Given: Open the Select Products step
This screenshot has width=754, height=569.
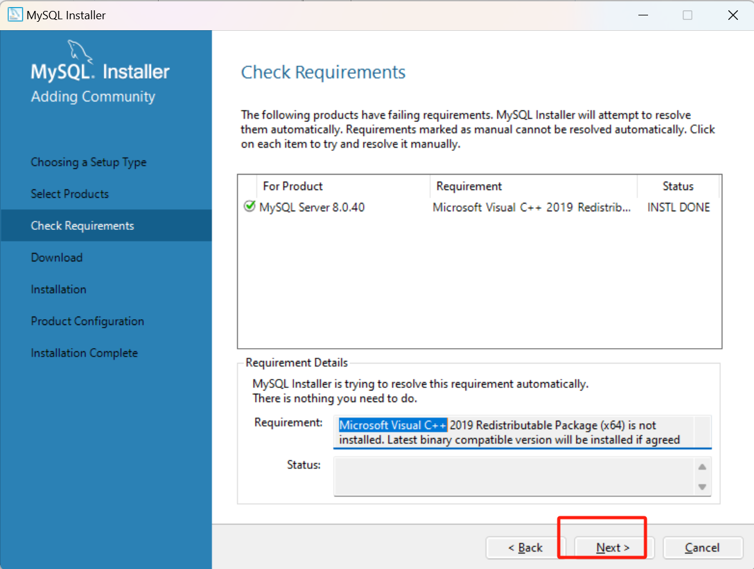Looking at the screenshot, I should (x=70, y=194).
